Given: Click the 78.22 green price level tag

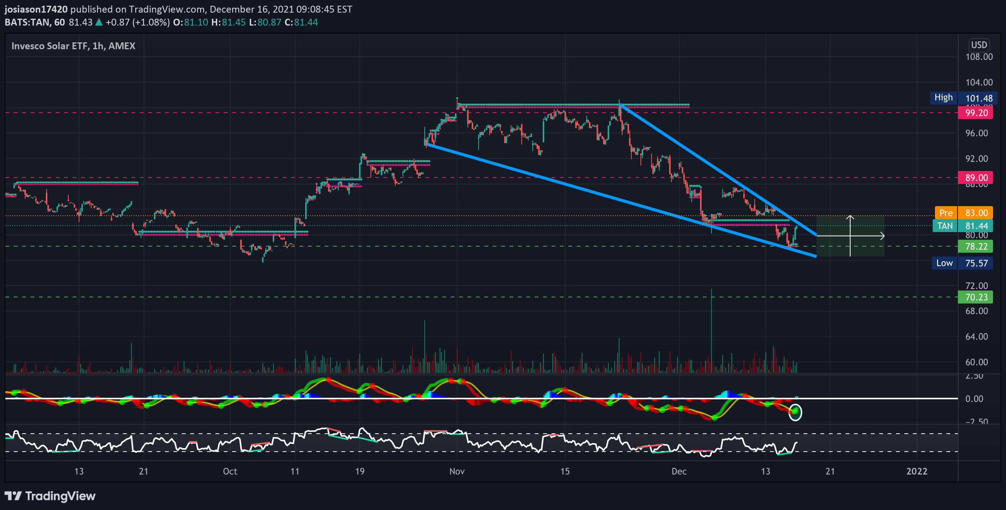Looking at the screenshot, I should click(975, 246).
